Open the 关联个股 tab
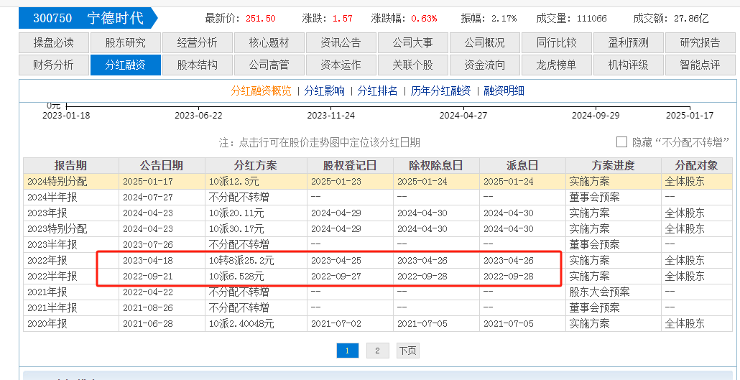 (x=412, y=65)
